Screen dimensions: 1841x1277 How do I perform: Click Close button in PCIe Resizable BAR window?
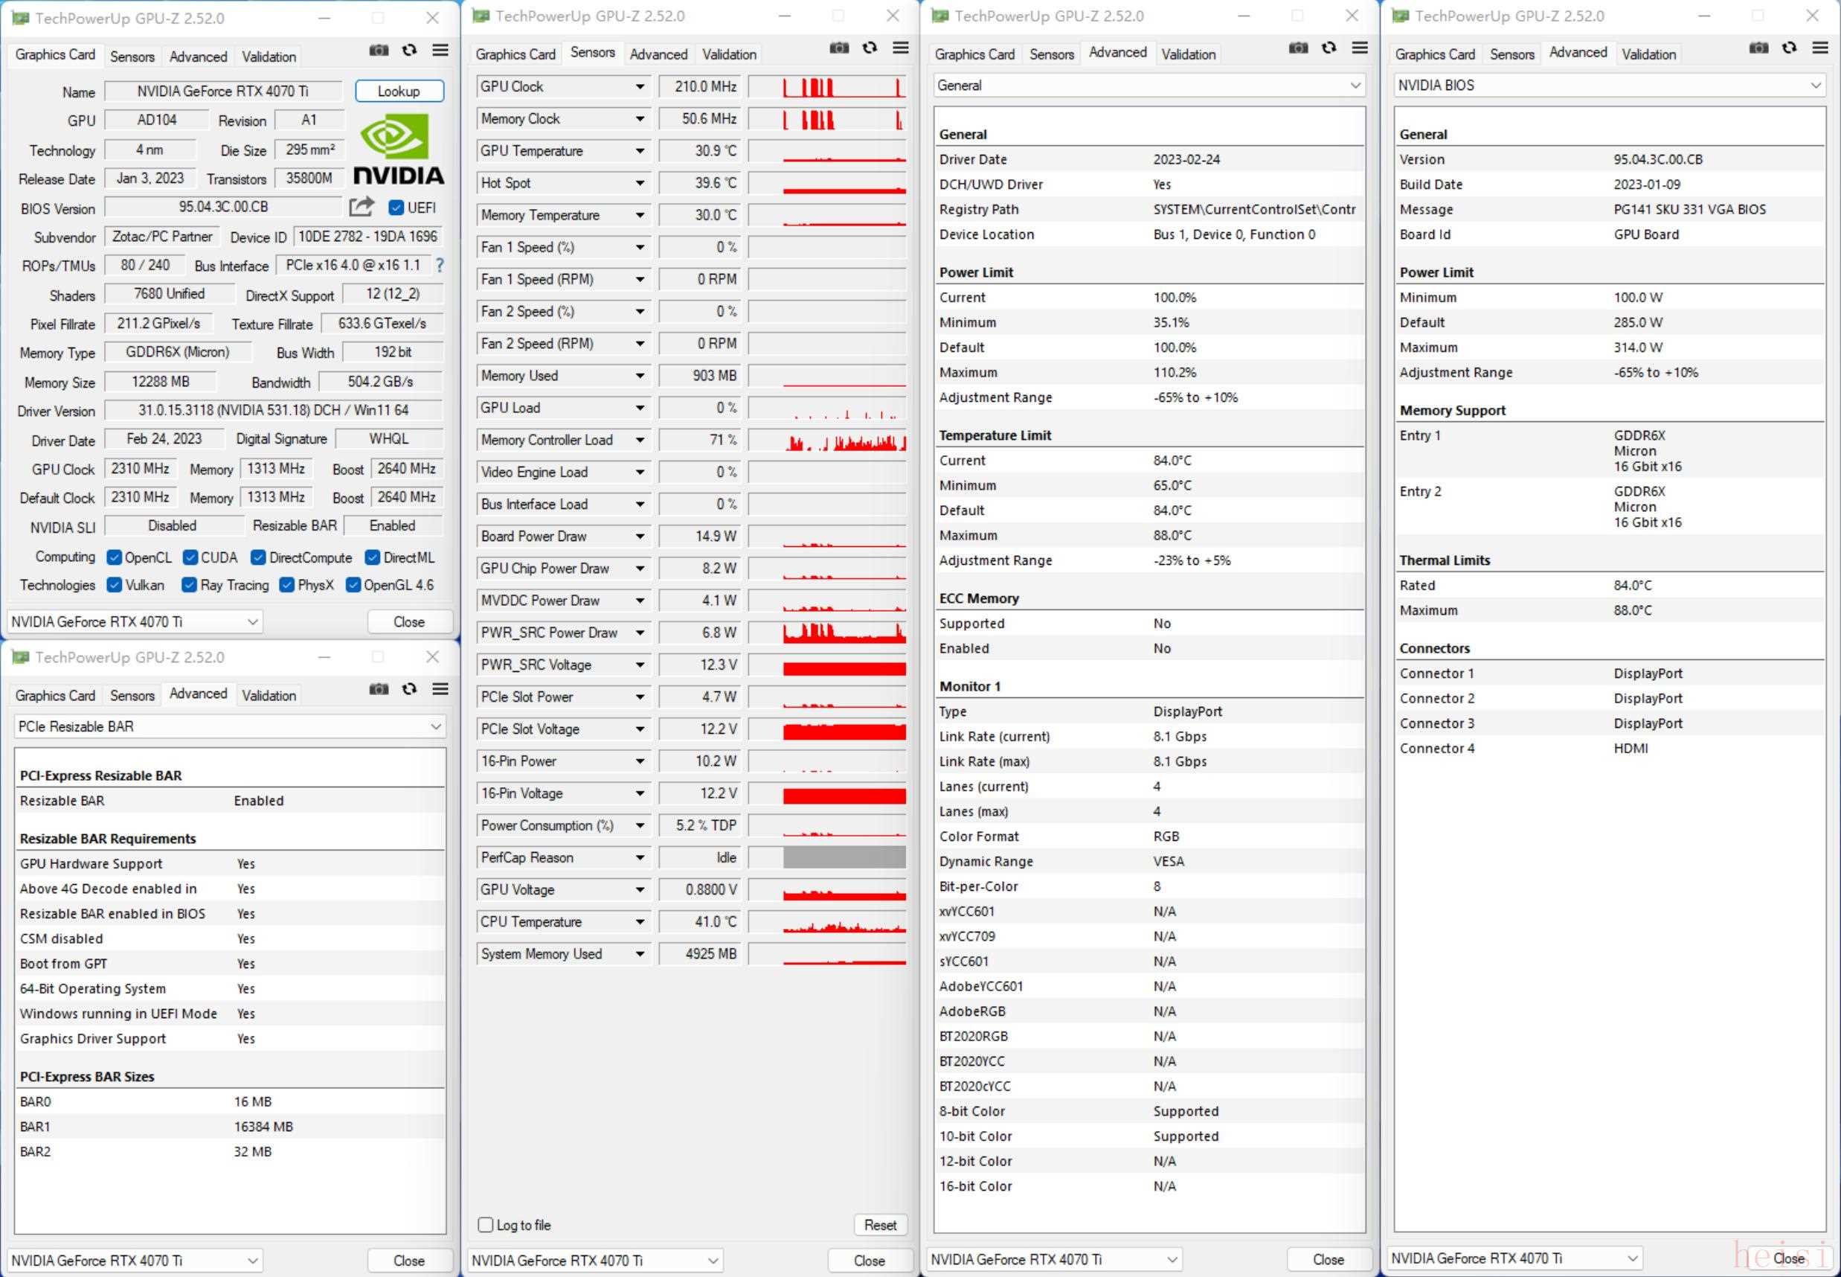(x=408, y=1260)
